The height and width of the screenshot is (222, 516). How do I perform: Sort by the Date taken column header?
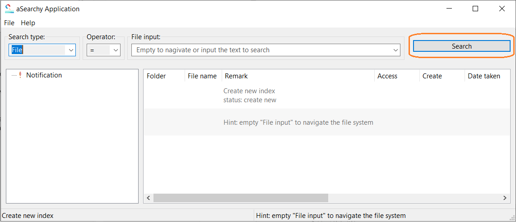click(487, 76)
